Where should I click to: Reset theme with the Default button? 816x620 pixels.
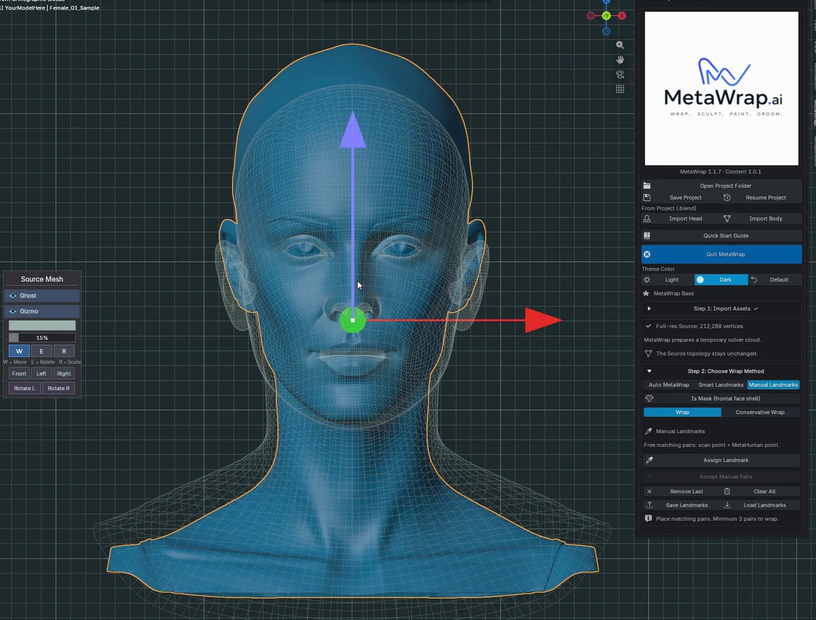tap(775, 280)
